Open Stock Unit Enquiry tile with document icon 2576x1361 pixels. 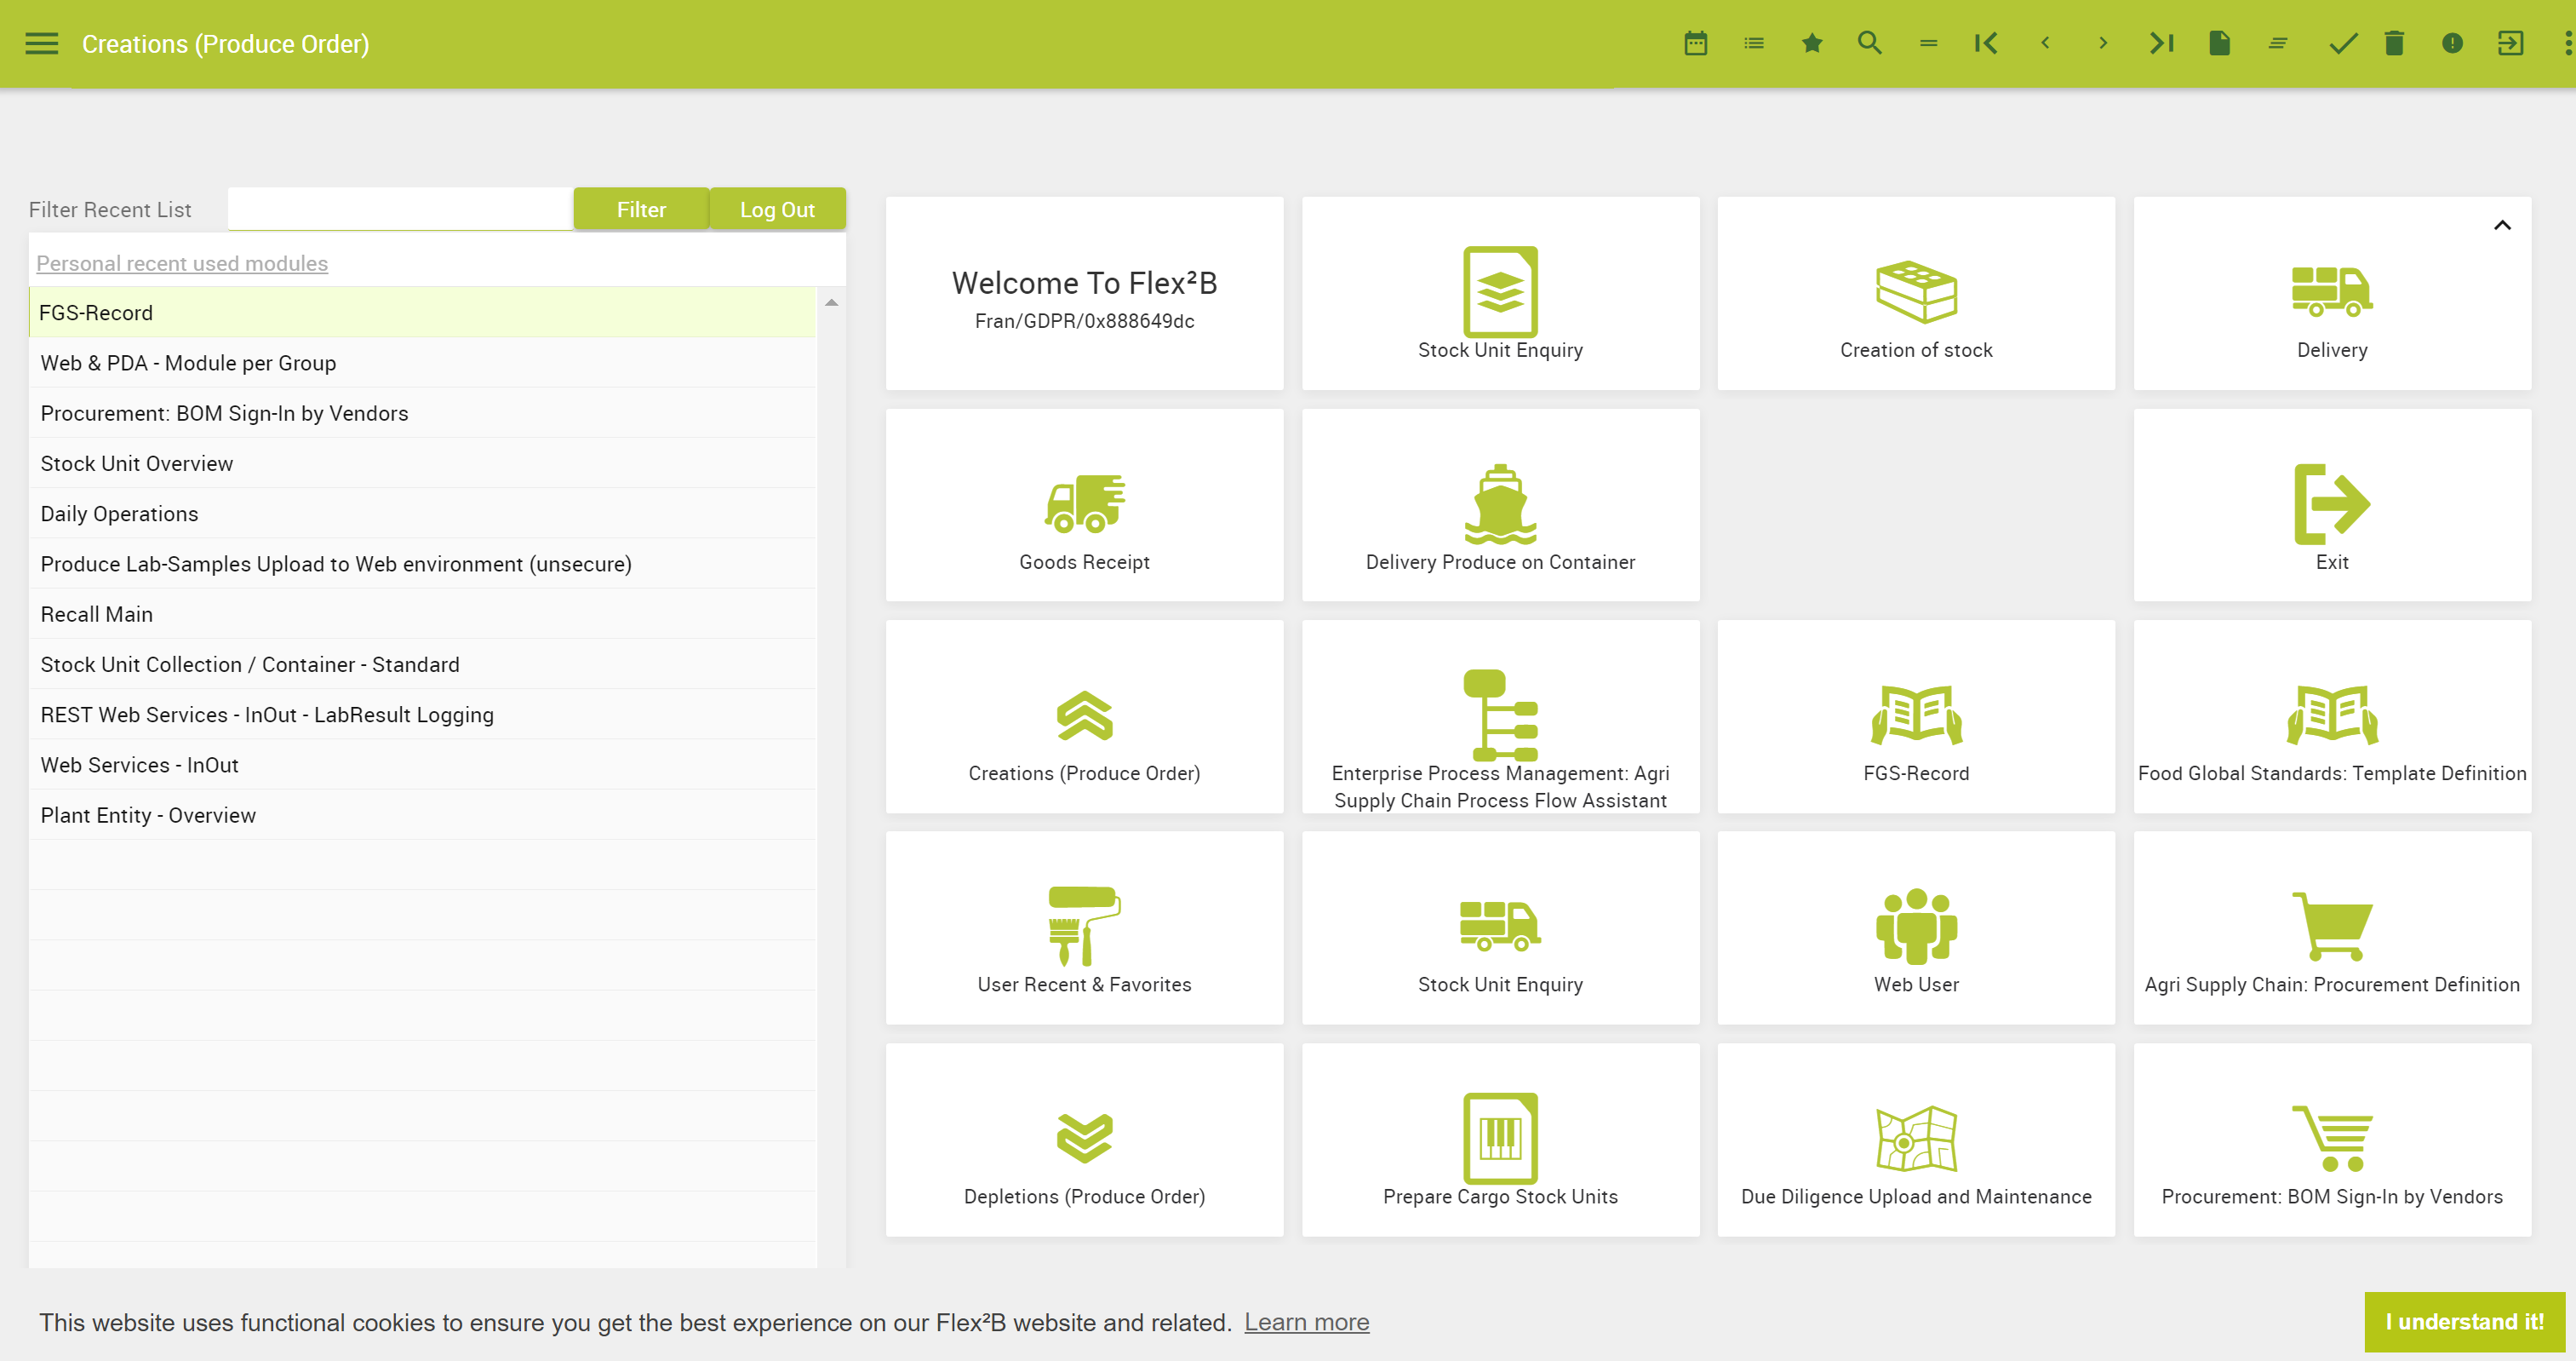point(1500,293)
